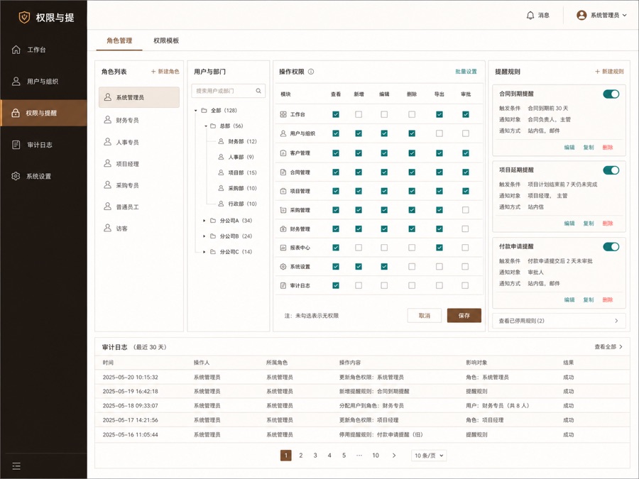Open the 系统管理员 account dropdown arrow
Screen dimensions: 639x479
pyautogui.click(x=624, y=15)
